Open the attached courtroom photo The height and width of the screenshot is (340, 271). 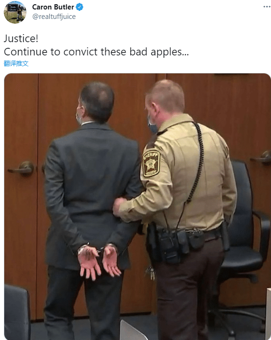coord(137,206)
